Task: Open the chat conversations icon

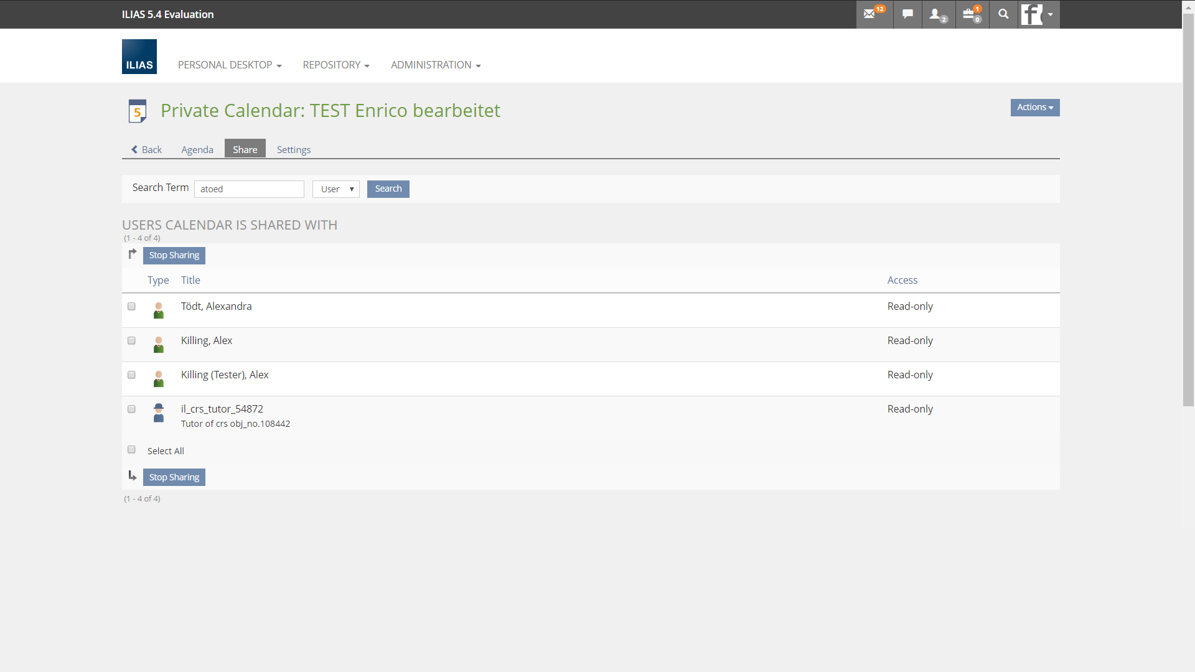Action: 907,14
